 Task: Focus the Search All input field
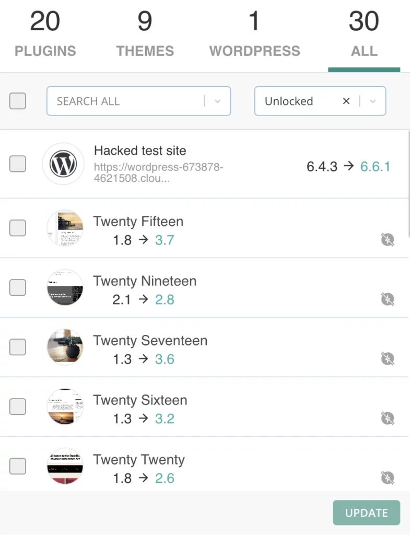125,101
